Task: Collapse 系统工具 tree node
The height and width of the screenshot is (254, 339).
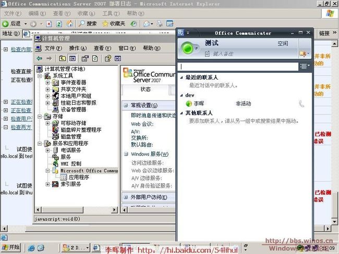Action: (x=40, y=76)
